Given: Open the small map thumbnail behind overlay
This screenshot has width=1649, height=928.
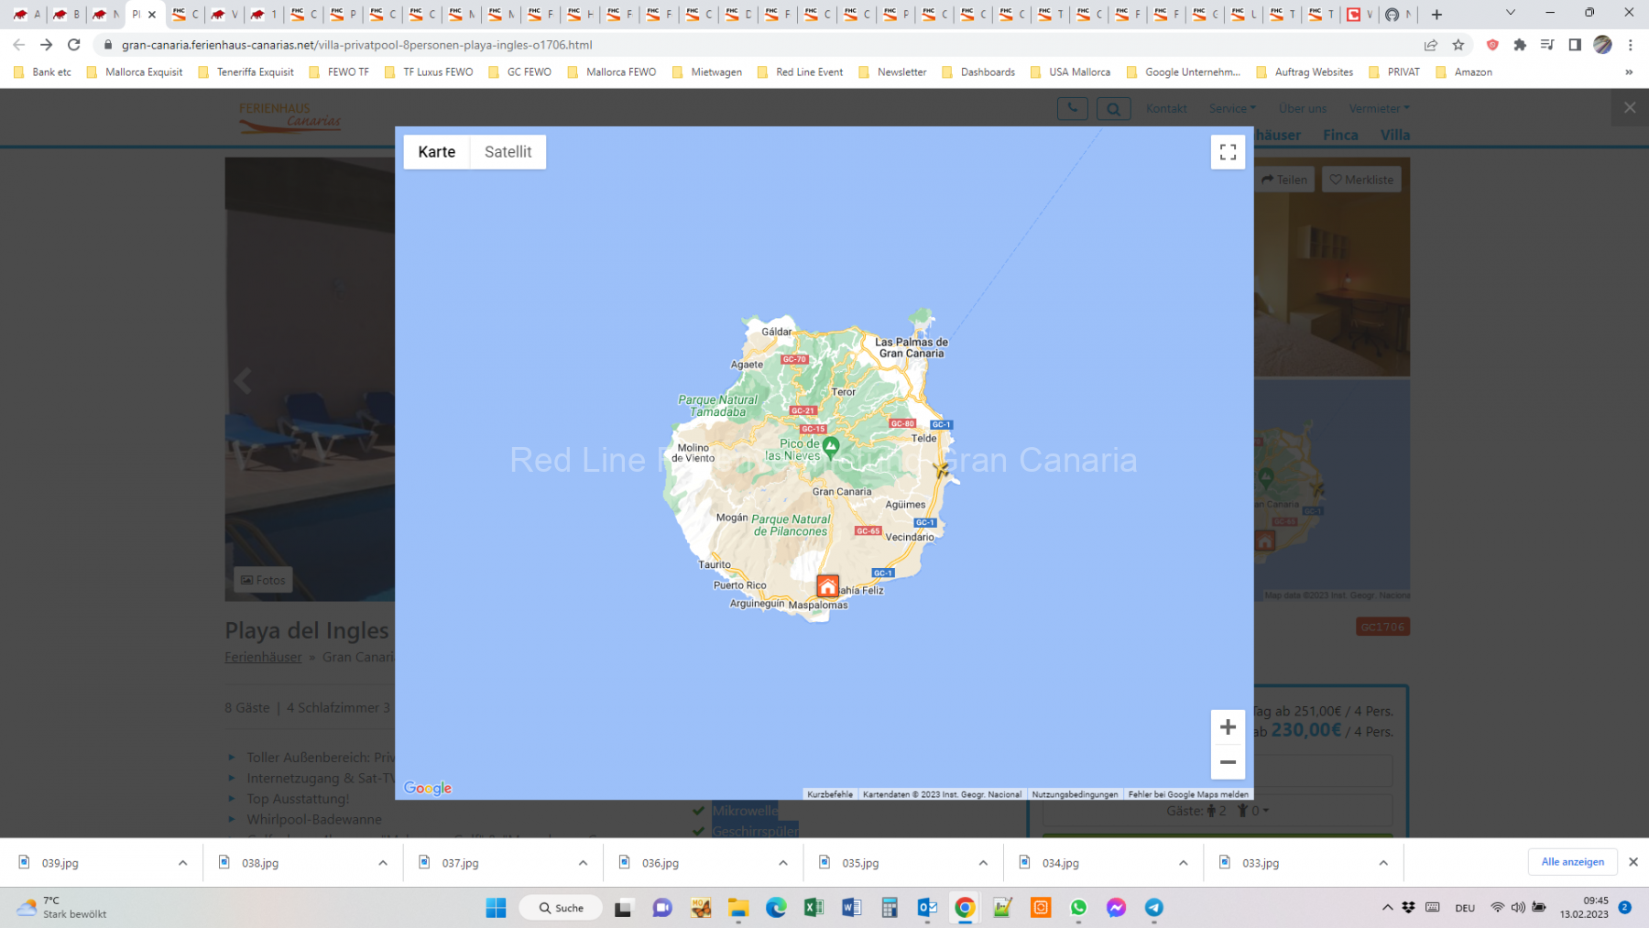Looking at the screenshot, I should click(x=1331, y=490).
